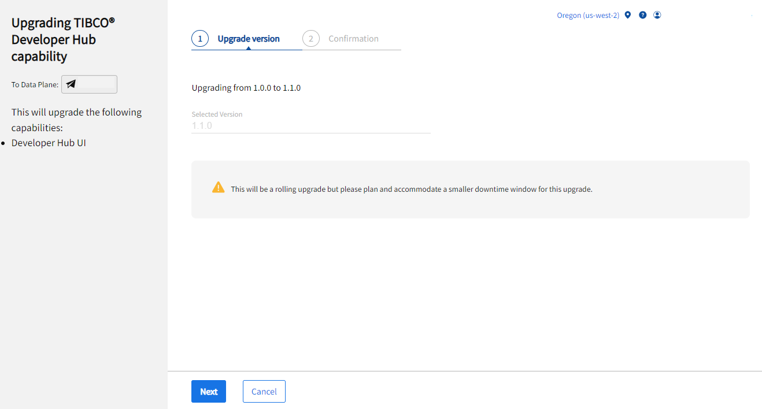
Task: Click the step 2 circle number
Action: [x=311, y=39]
